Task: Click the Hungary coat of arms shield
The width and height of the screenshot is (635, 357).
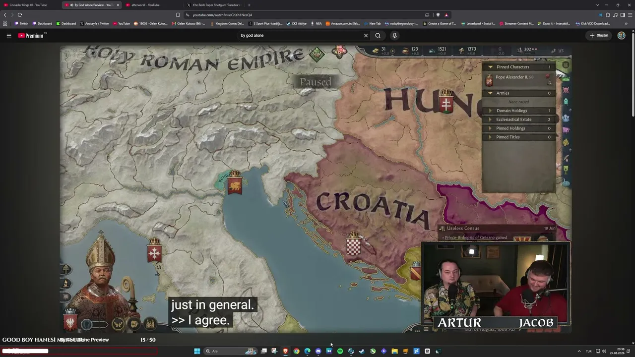Action: point(446,101)
